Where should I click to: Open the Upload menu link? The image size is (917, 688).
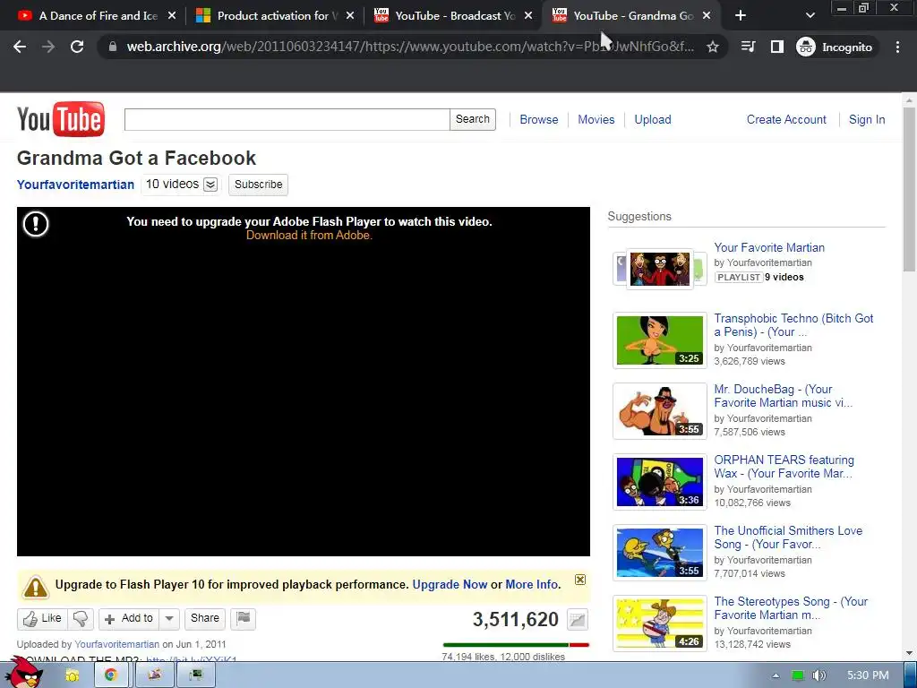653,119
